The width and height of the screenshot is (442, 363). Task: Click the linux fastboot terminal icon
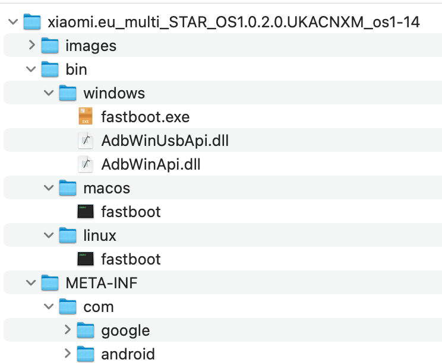click(86, 259)
